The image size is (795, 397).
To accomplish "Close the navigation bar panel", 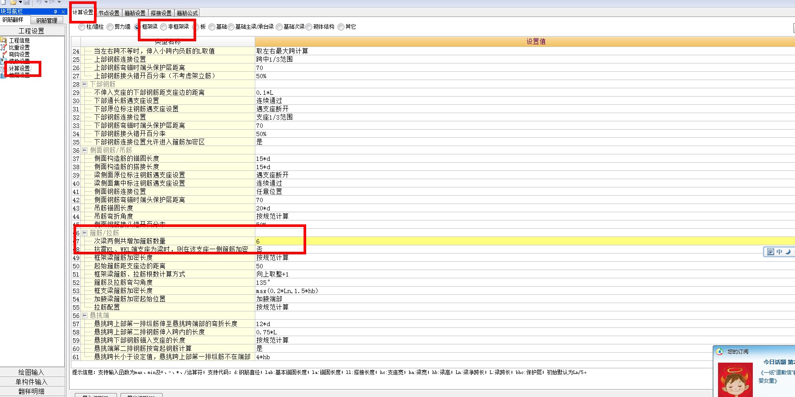I will (x=63, y=12).
